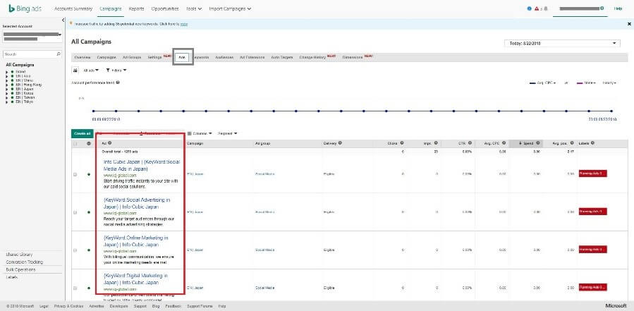Check the box for Social Media Ads row

point(75,173)
